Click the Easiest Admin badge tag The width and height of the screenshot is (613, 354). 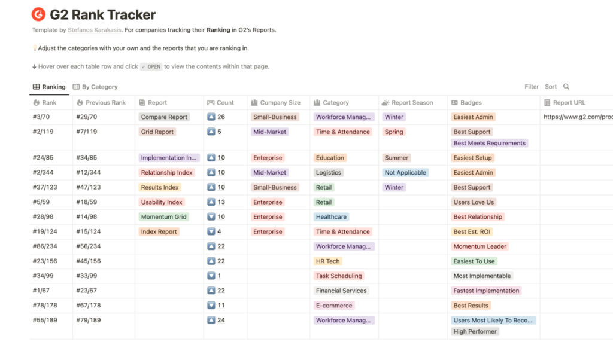tap(472, 117)
